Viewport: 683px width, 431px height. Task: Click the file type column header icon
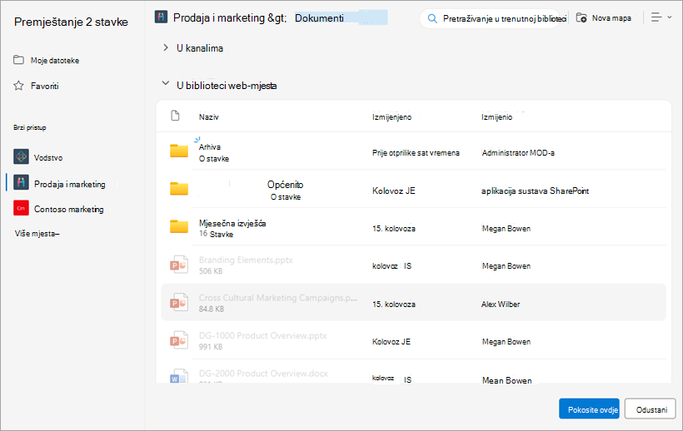point(175,116)
